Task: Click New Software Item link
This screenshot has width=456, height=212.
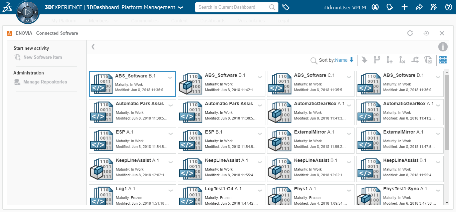Action: [x=43, y=57]
